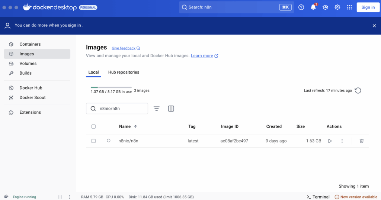Click the Sign in button
This screenshot has width=381, height=200.
pos(368,7)
